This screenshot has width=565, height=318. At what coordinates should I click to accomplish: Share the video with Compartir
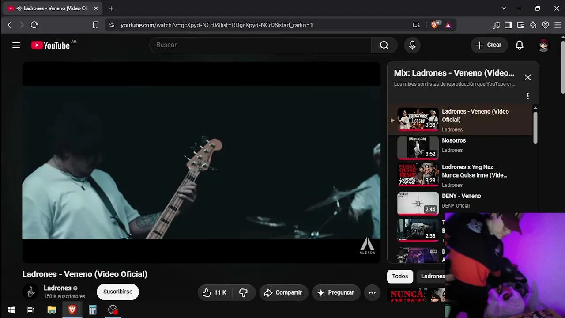pyautogui.click(x=283, y=292)
